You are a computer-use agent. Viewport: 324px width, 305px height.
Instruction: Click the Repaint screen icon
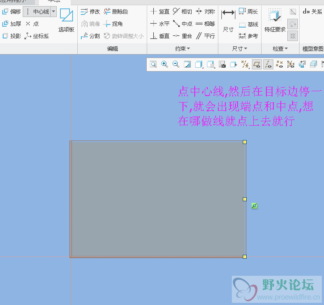coord(187,65)
